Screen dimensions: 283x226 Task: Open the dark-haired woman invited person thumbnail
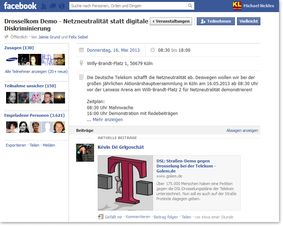(x=24, y=127)
